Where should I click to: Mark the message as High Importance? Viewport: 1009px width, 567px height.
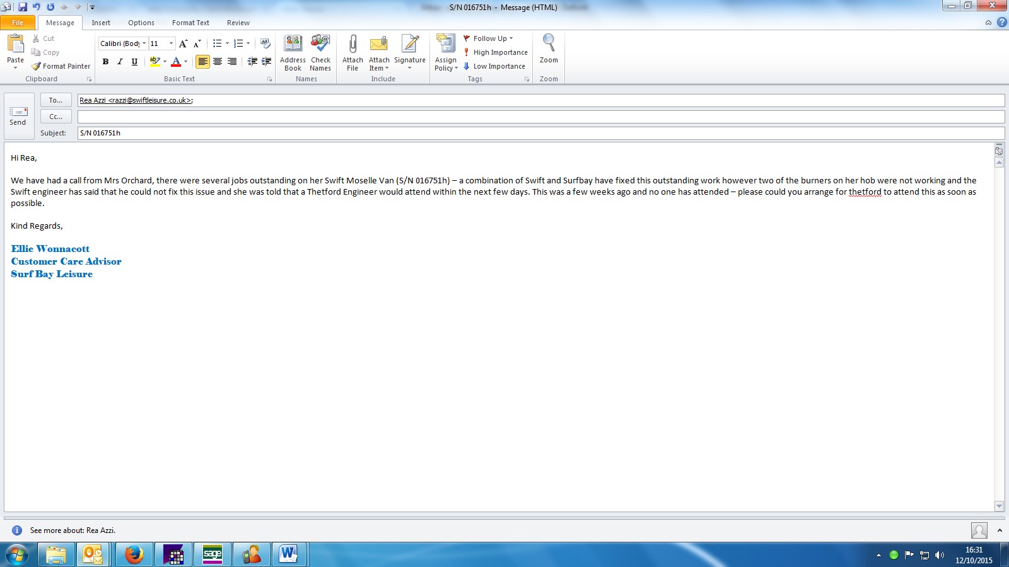coord(496,52)
